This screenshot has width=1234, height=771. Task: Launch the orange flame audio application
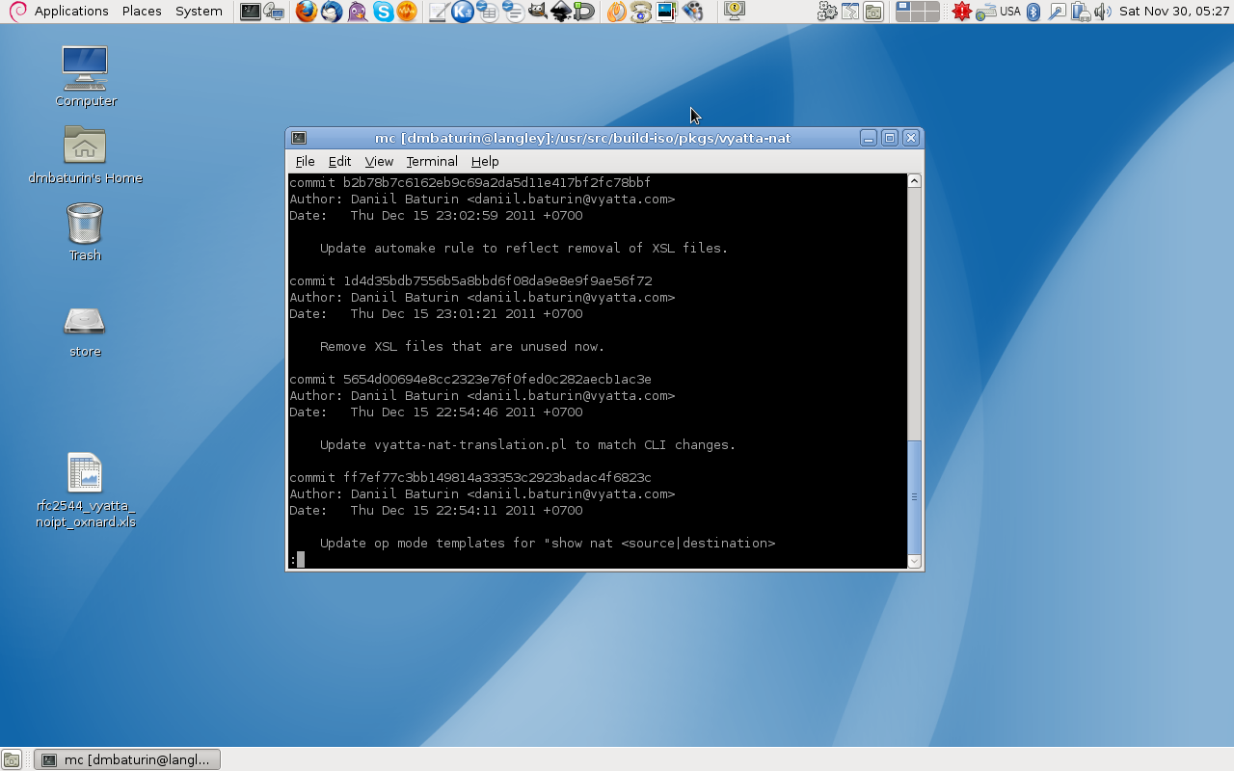point(617,12)
